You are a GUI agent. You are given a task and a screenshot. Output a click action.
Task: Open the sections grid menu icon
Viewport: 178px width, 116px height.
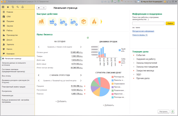pos(3,7)
